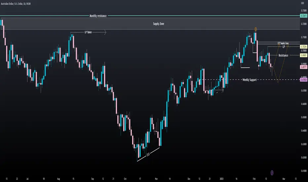
Task: Click the 0.67828 purple price tag
Action: 304,80
